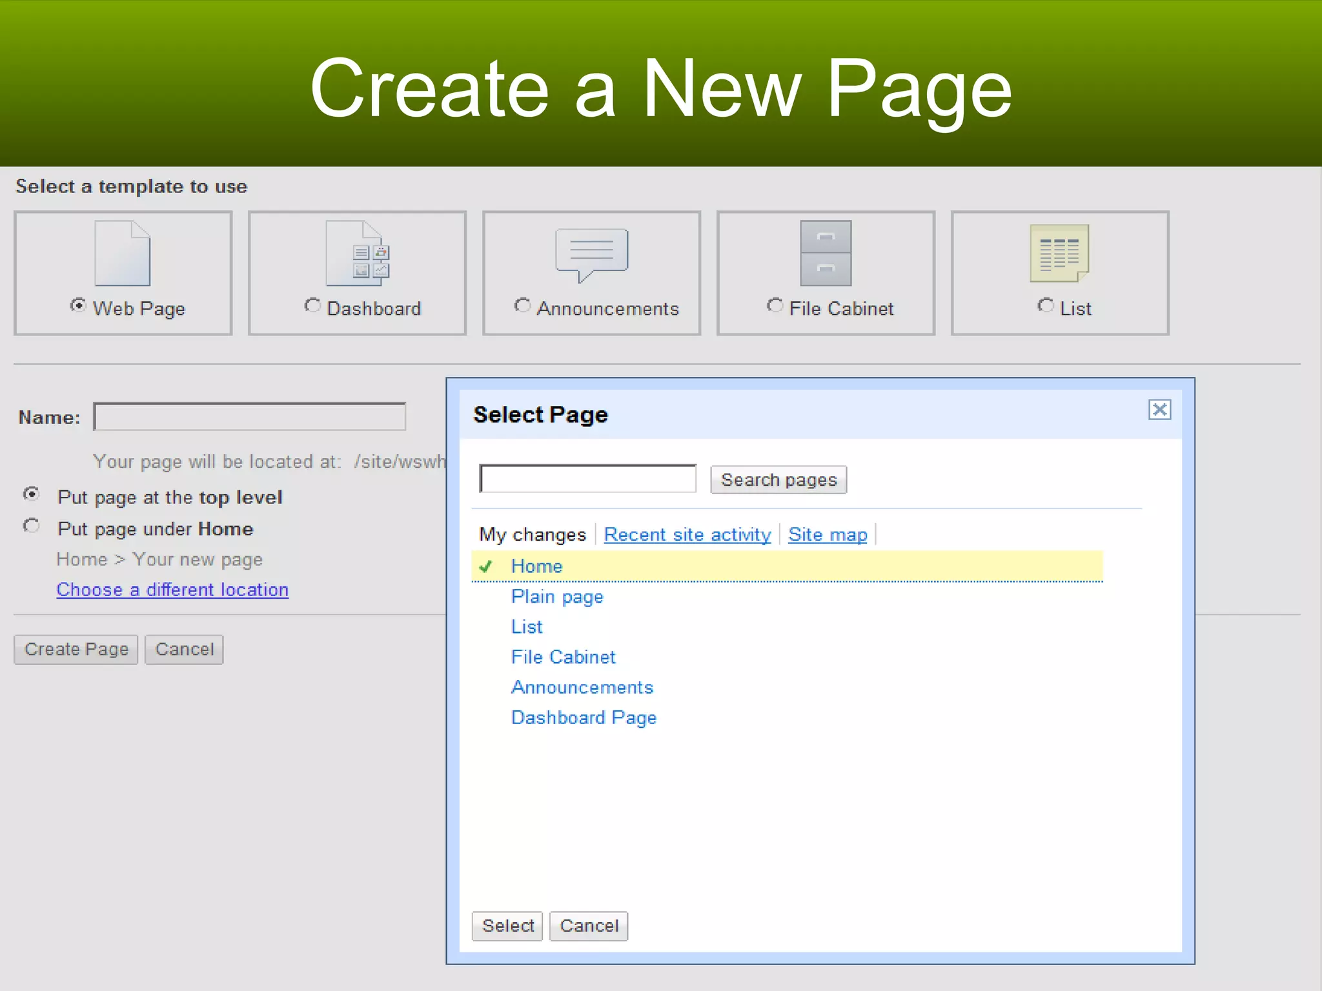
Task: Select Dashboard Page in the page list
Action: [584, 718]
